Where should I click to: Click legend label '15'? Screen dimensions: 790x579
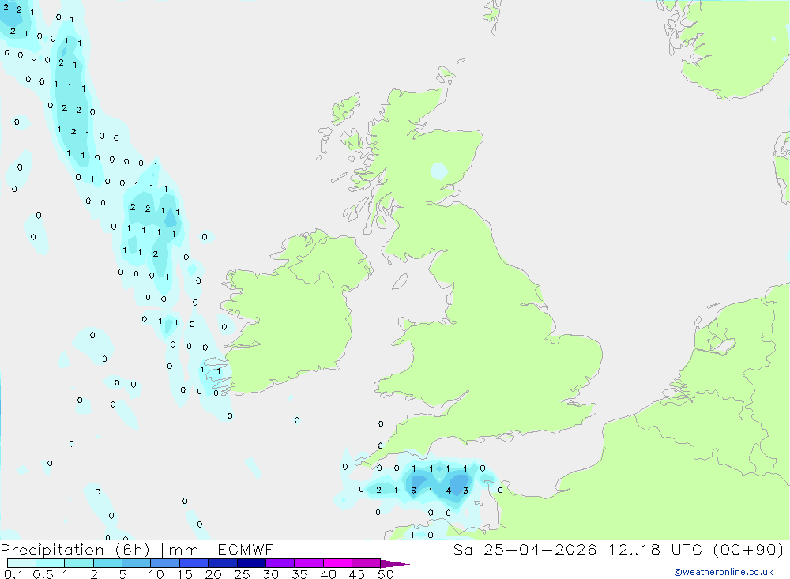(185, 574)
